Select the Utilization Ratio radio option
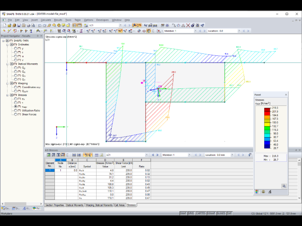302x226 pixels. pos(15,111)
